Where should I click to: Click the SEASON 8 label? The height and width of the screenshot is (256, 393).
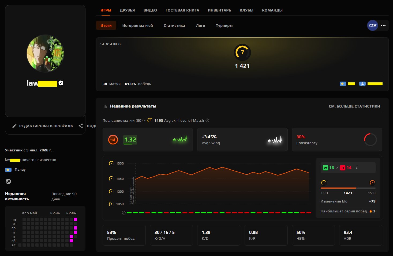coord(110,44)
